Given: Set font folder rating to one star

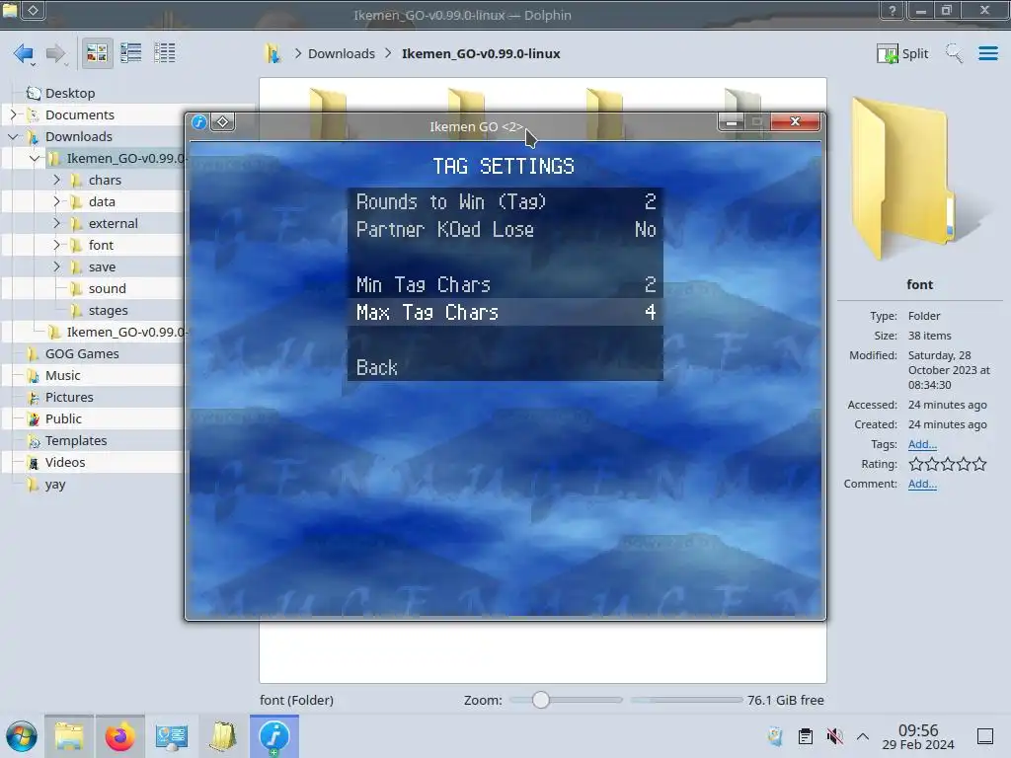Looking at the screenshot, I should click(x=916, y=464).
